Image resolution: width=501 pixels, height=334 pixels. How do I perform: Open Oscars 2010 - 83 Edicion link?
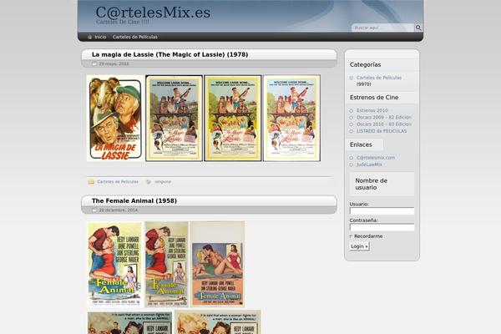[384, 124]
